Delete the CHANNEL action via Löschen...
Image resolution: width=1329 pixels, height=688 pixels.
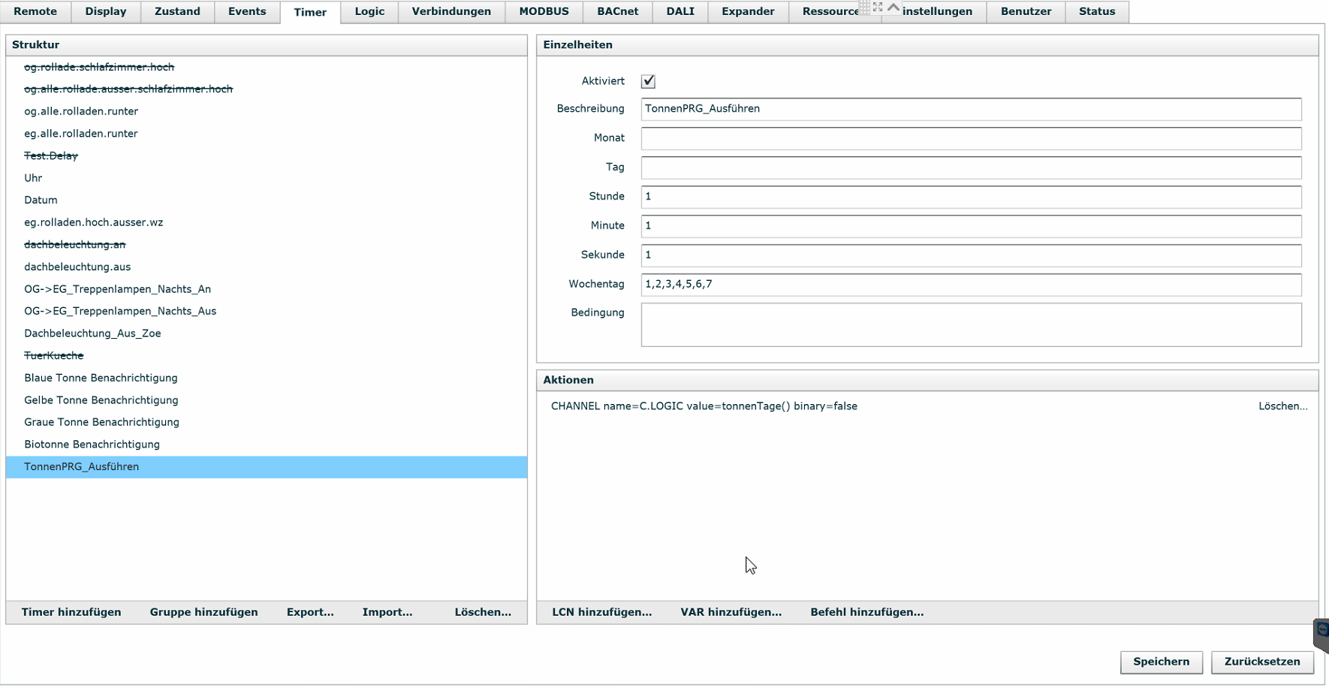coord(1282,406)
